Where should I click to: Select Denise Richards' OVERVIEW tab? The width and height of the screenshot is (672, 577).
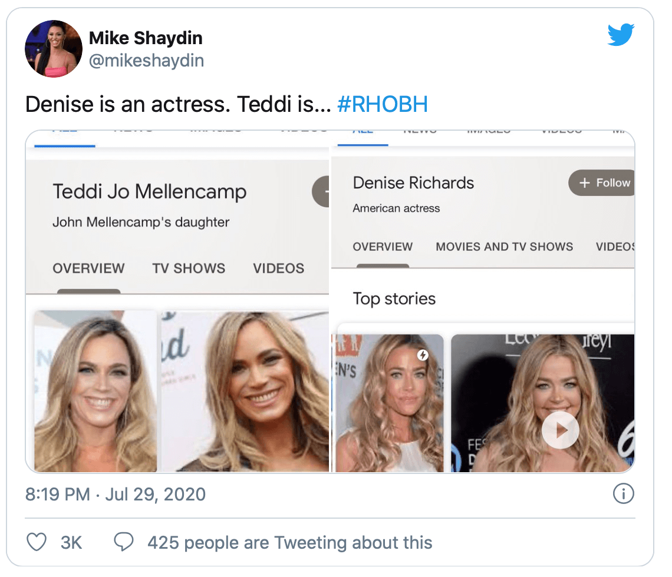pos(383,247)
